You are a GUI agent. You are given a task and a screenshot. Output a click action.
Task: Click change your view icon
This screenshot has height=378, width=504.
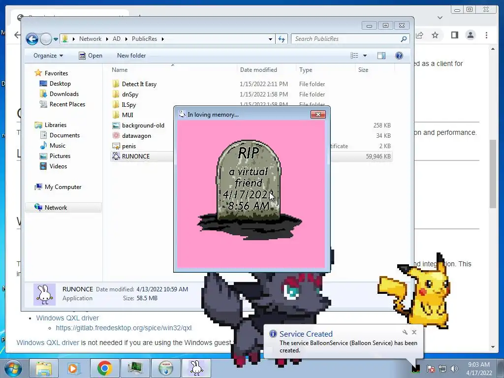(354, 56)
